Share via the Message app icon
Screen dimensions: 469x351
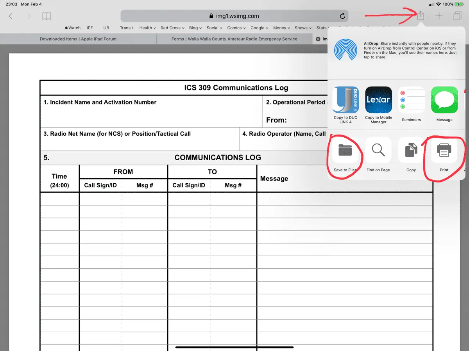click(444, 100)
